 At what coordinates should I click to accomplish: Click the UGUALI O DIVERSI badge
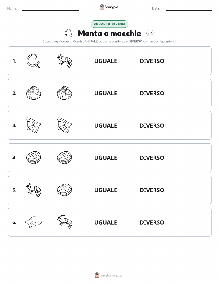click(109, 24)
